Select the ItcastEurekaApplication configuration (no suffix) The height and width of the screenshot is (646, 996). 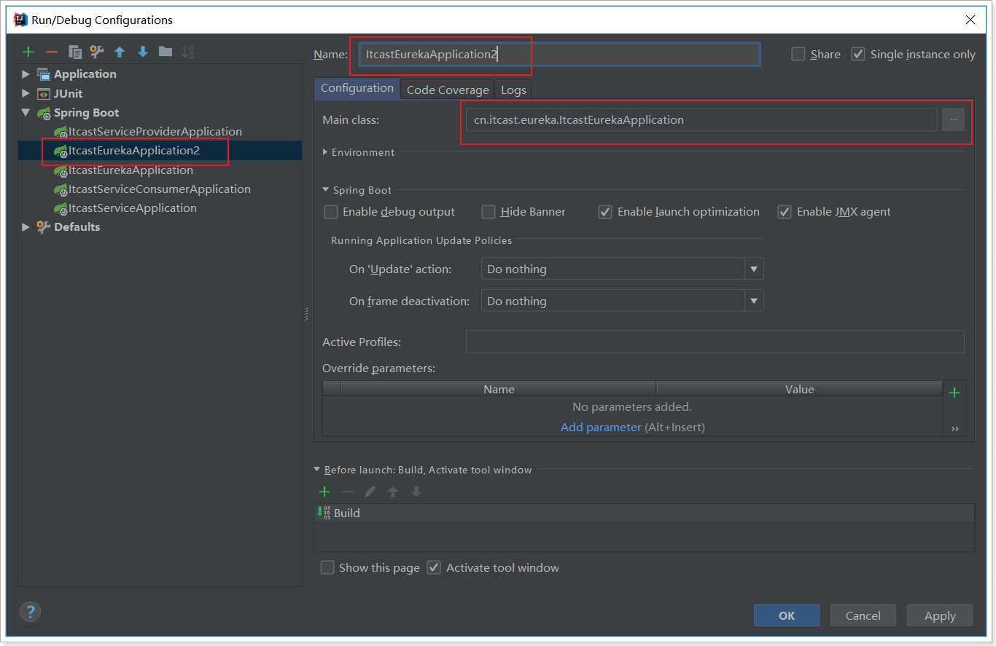(131, 170)
